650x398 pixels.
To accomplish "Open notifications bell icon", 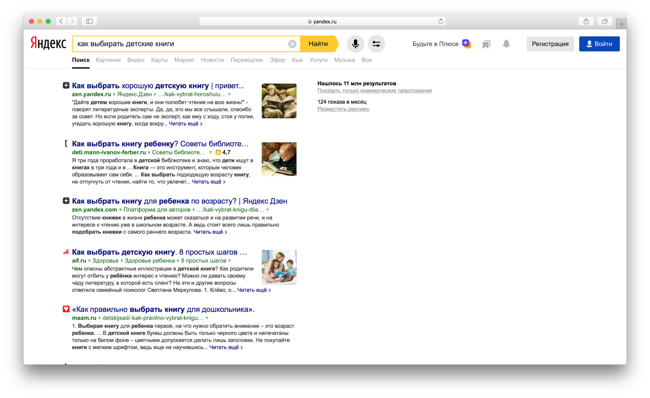I will [x=506, y=44].
